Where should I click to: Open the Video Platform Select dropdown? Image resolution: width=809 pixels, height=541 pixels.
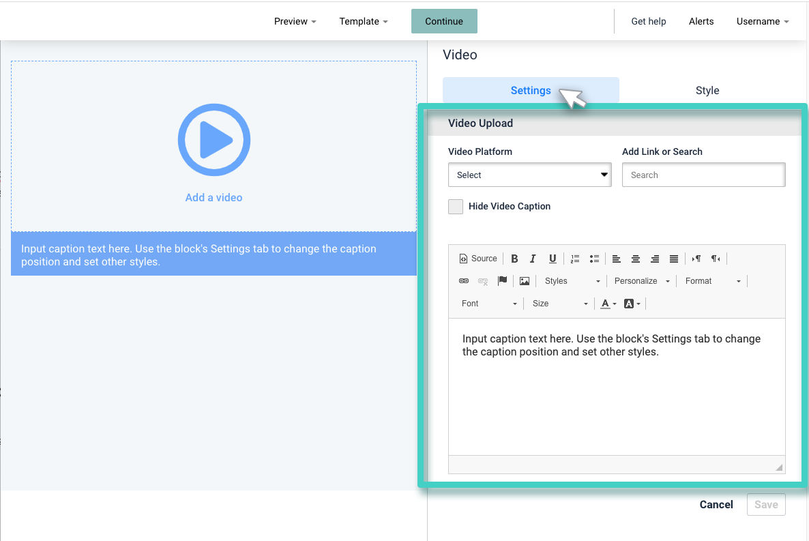point(530,175)
